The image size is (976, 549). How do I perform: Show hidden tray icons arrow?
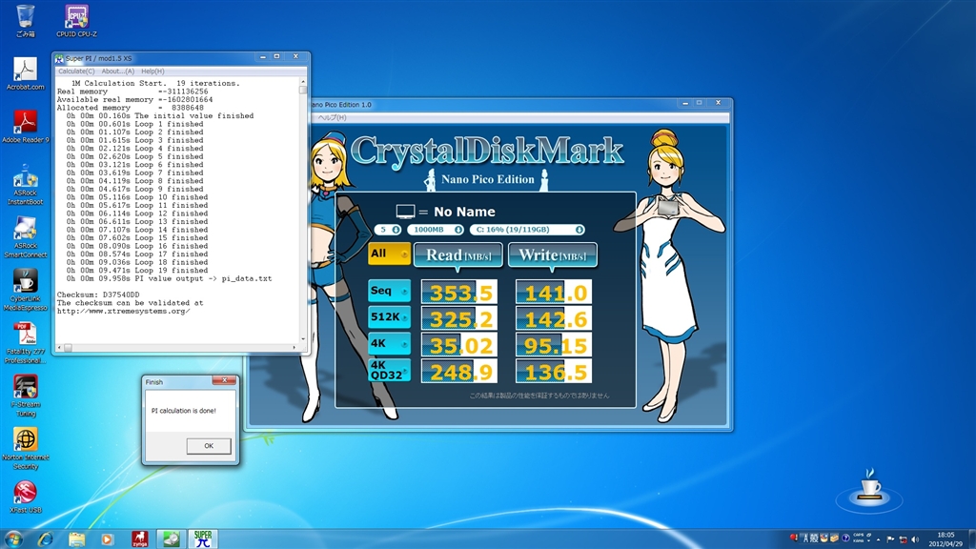tap(878, 539)
